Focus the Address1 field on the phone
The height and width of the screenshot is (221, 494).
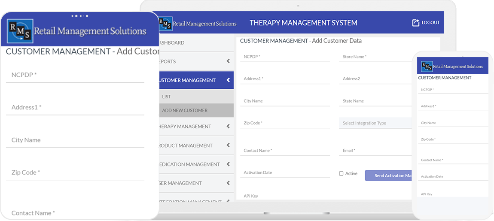tap(453, 106)
